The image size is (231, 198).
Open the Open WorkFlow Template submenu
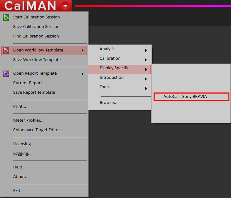[x=44, y=51]
